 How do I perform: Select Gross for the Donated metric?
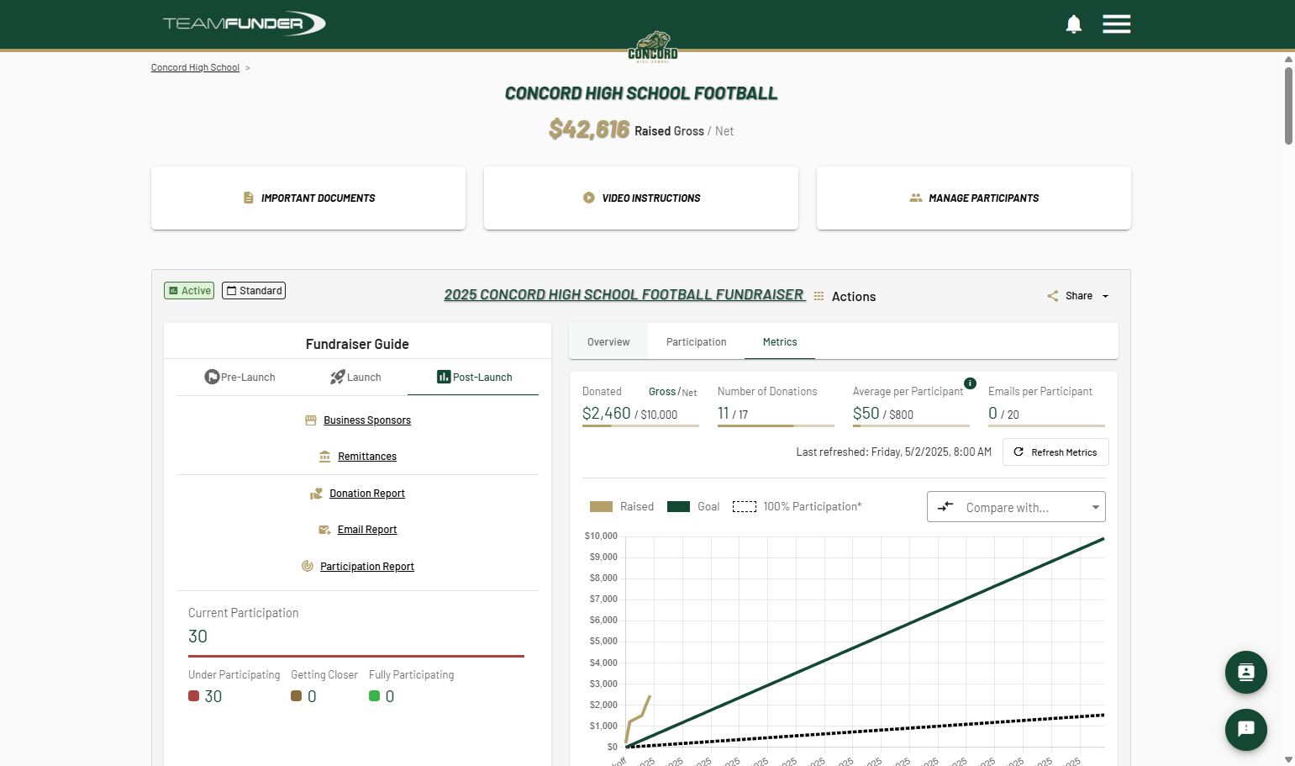(662, 392)
